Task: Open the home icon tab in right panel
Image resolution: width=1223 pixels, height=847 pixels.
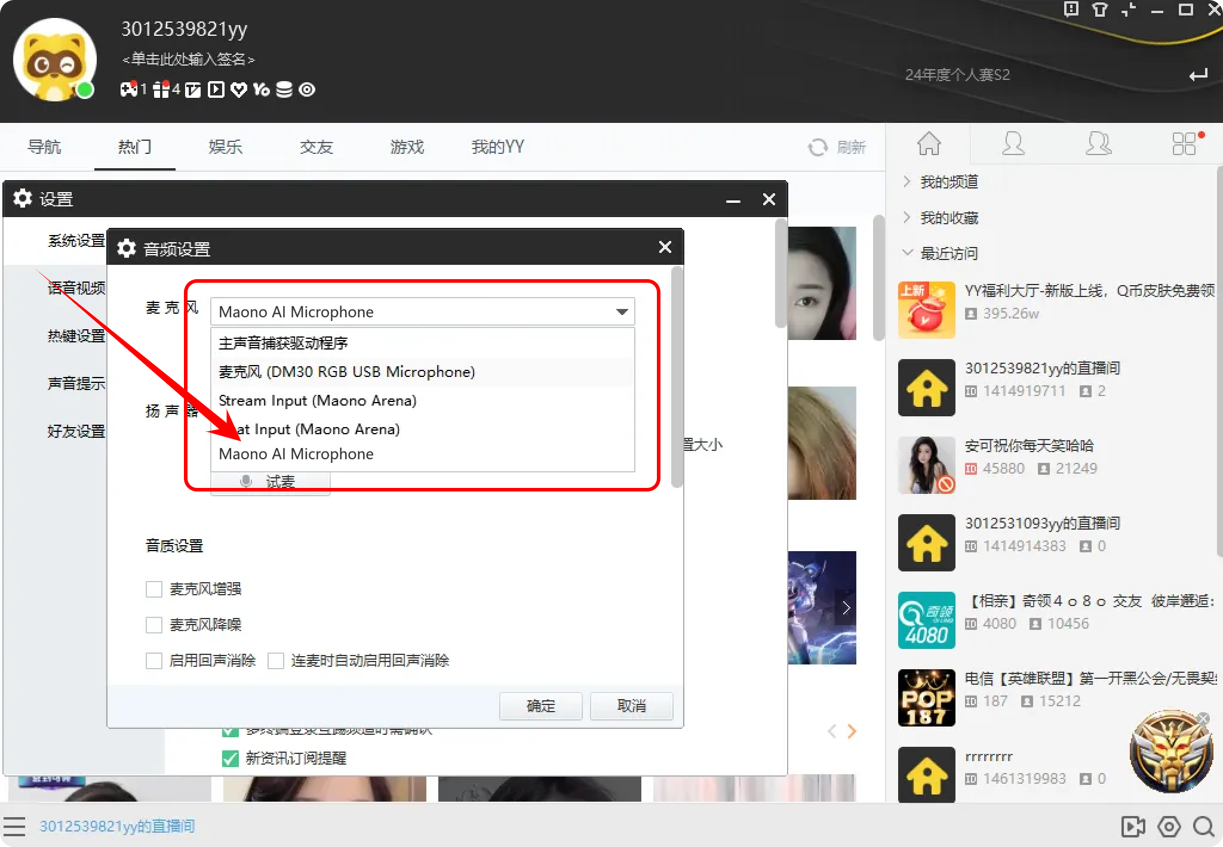Action: 929,144
